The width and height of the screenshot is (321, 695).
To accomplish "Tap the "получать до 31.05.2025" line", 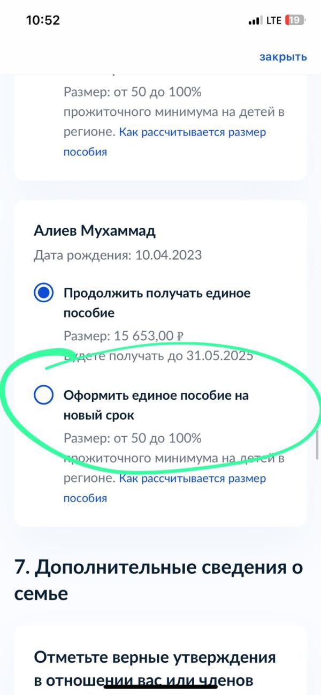I will coord(181,357).
